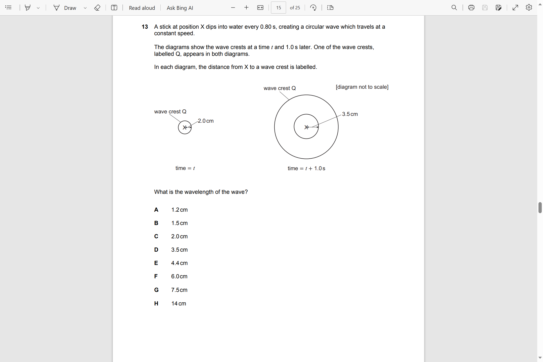Open the table of contents sidebar
This screenshot has width=543, height=362.
pyautogui.click(x=8, y=8)
